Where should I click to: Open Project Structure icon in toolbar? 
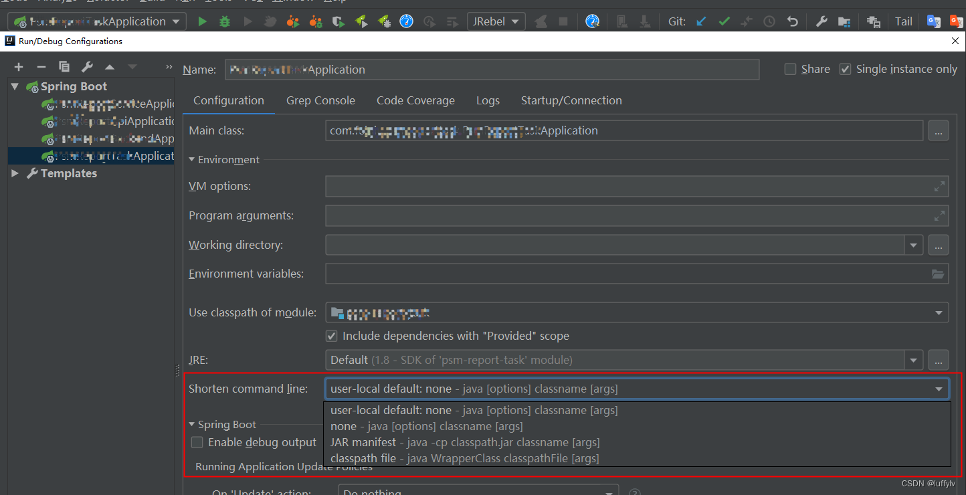pos(844,21)
